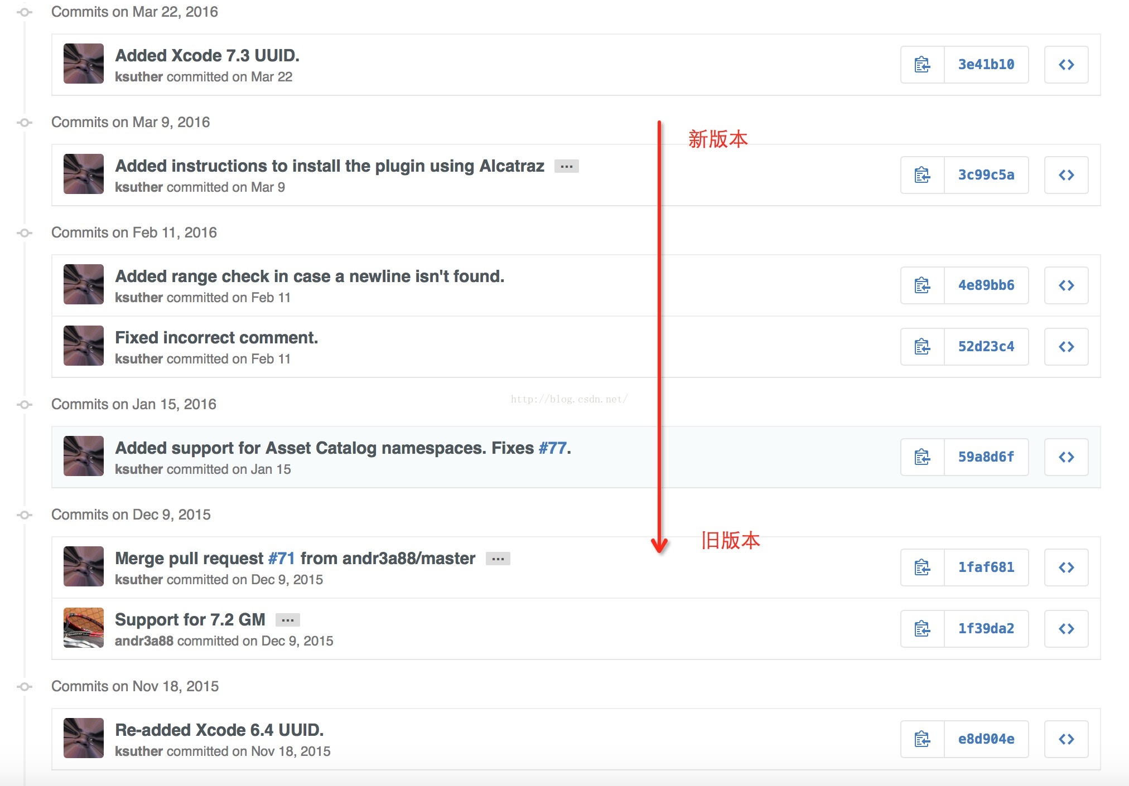This screenshot has height=786, width=1129.
Task: Browse repository at commit 3e41b10
Action: pos(1066,65)
